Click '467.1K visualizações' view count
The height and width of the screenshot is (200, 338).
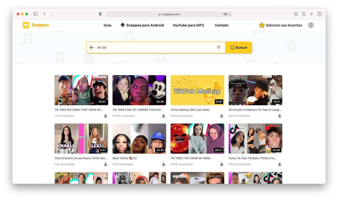coord(239,116)
